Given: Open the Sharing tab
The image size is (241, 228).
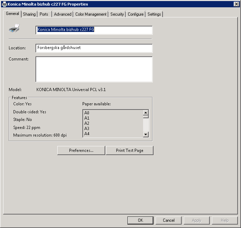Looking at the screenshot, I should coord(29,14).
